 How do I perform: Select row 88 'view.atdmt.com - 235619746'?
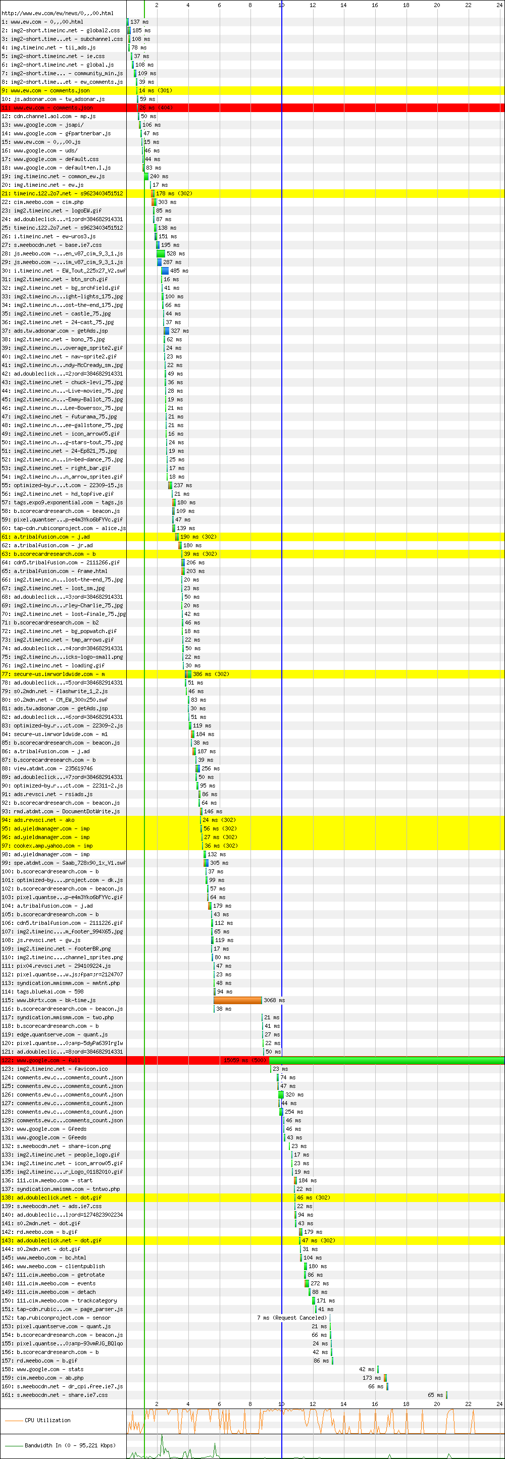point(252,768)
